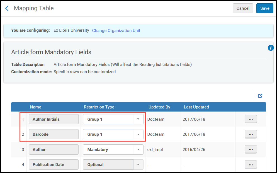Open restriction type dropdown for Barcode
Screen dimensions: 277x173
pyautogui.click(x=113, y=134)
